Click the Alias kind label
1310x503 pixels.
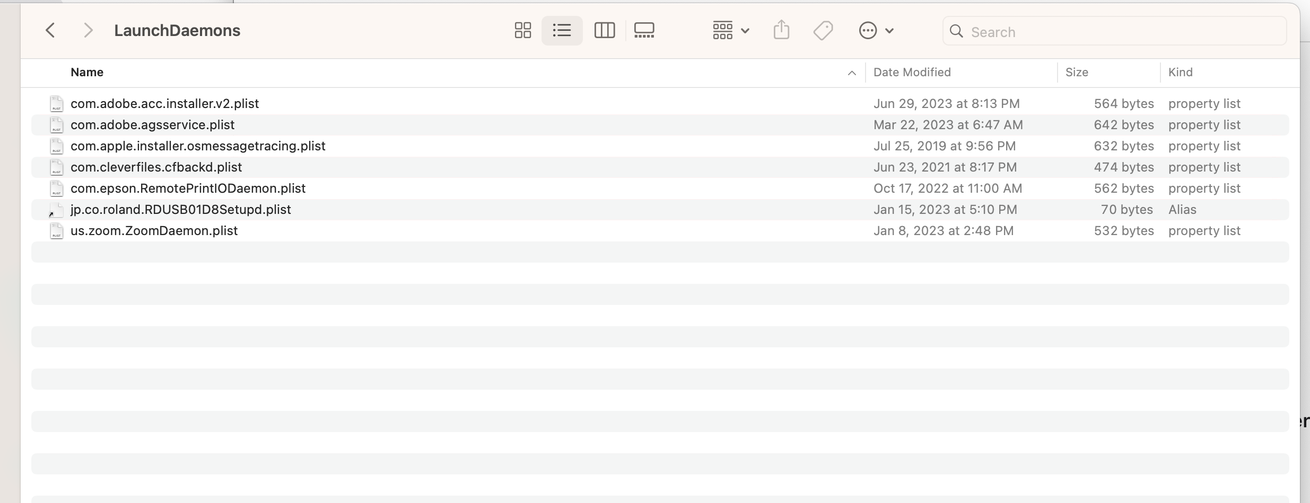click(1182, 210)
